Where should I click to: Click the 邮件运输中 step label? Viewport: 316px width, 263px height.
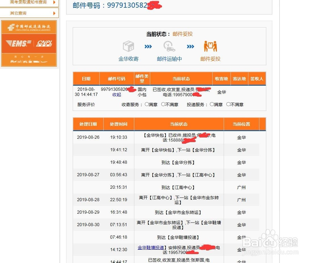click(169, 59)
